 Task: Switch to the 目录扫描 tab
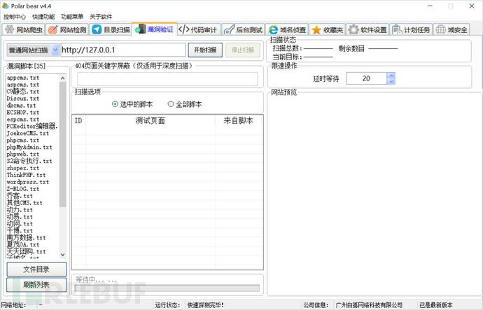(x=111, y=29)
